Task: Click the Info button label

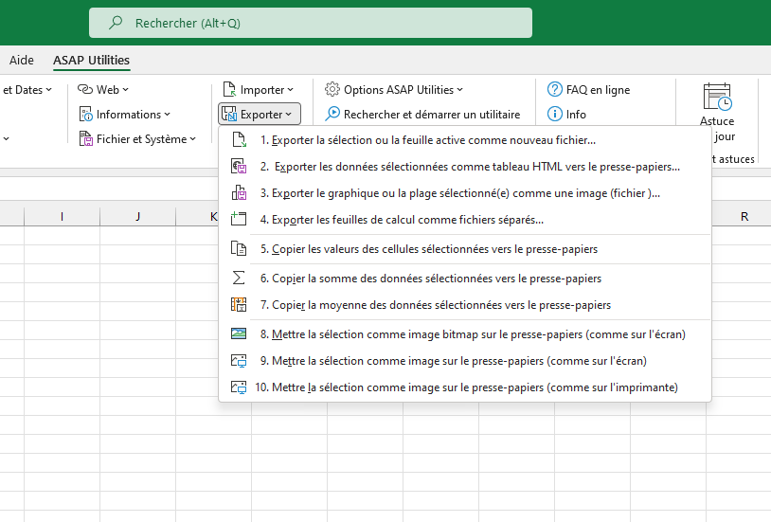Action: pos(576,114)
